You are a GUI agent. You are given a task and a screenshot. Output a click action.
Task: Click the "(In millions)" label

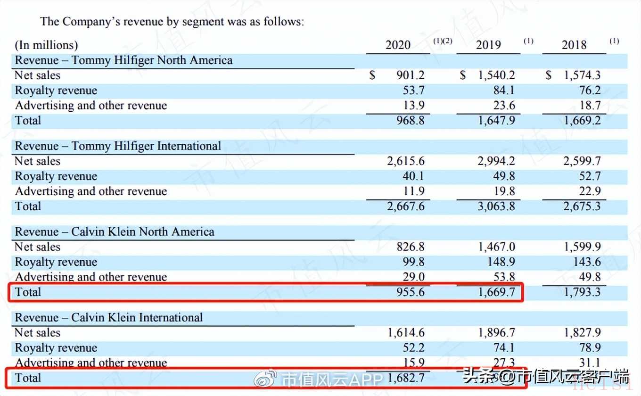point(46,45)
